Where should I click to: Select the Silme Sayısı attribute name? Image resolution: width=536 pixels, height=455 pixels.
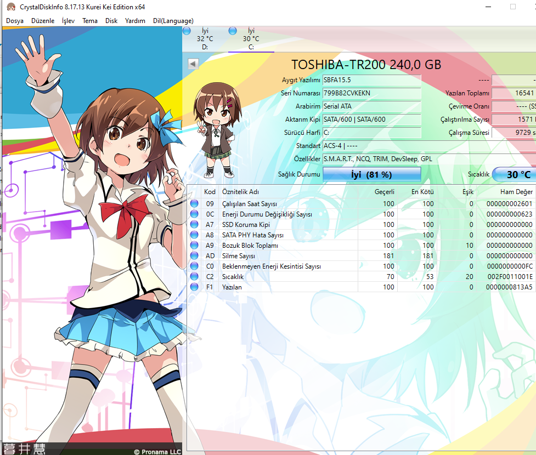coord(238,256)
